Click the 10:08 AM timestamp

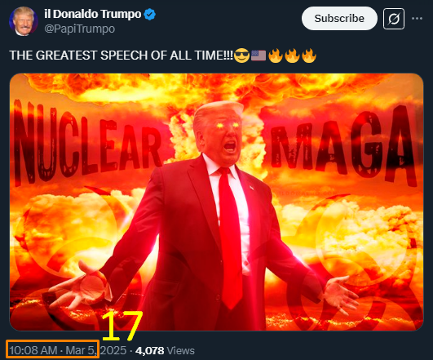tap(33, 350)
